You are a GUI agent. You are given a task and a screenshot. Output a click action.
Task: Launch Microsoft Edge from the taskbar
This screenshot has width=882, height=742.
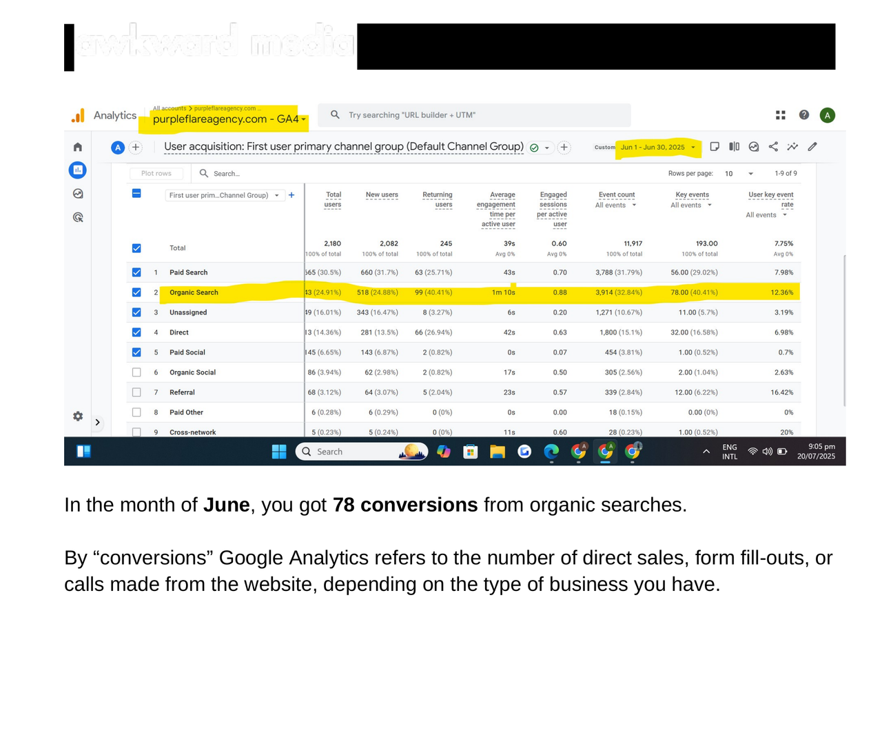point(551,452)
